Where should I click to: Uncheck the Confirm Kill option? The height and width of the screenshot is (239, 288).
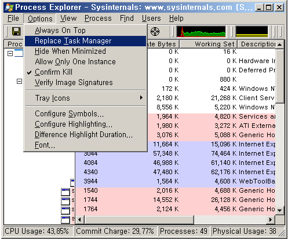[x=85, y=72]
